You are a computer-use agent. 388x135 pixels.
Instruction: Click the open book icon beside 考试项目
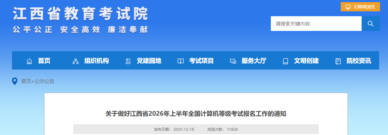181,61
